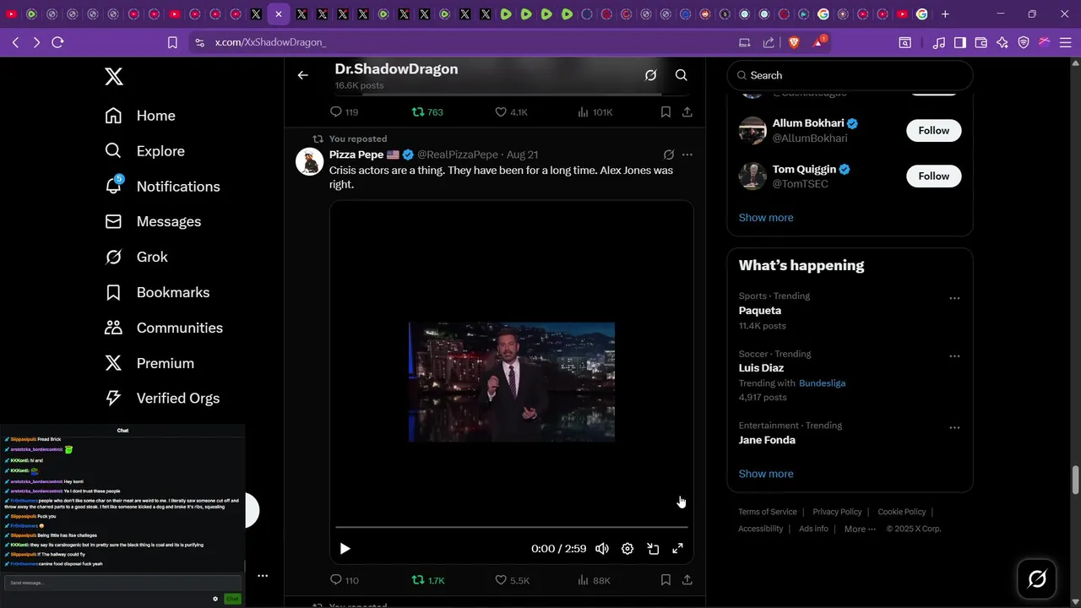Show more suggested accounts to follow
The width and height of the screenshot is (1081, 608).
pos(766,218)
